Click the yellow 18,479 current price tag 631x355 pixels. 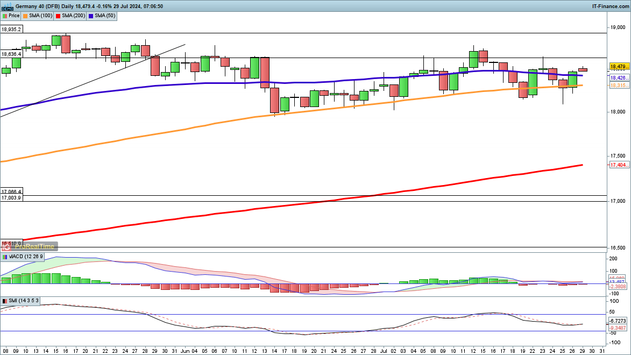(x=619, y=66)
